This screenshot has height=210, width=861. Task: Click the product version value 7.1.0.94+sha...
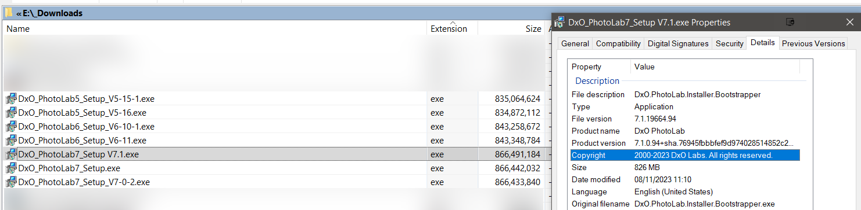tap(713, 143)
